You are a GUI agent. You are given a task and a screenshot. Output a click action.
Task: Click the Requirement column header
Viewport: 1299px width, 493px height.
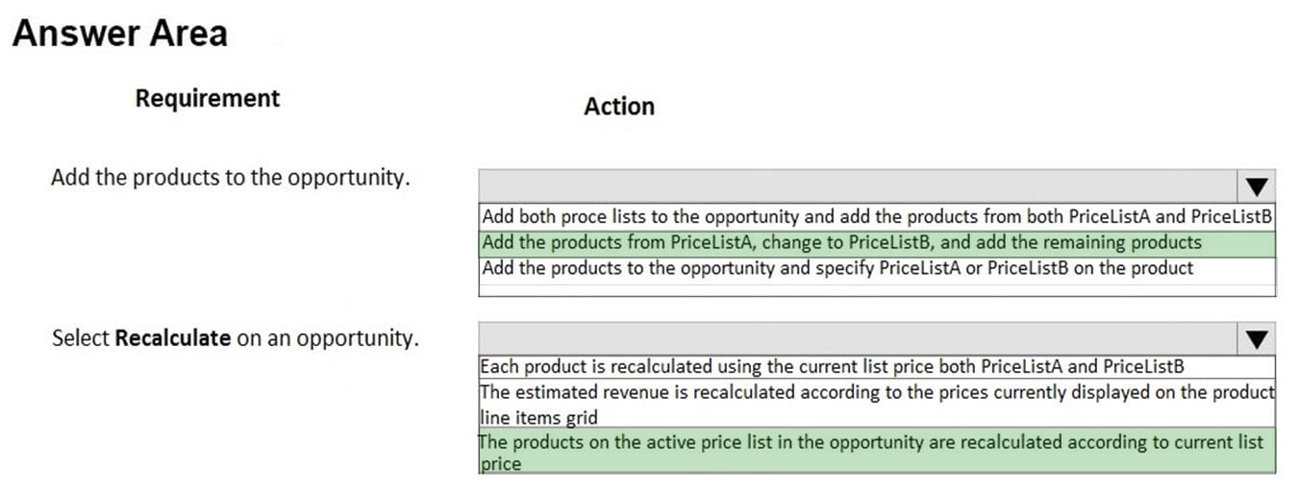(x=208, y=98)
